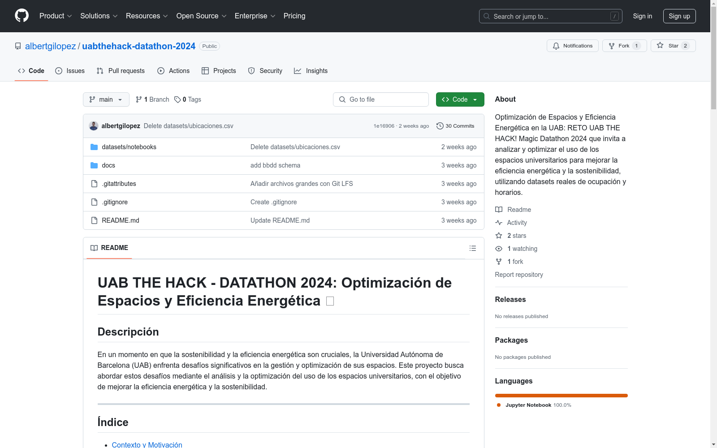Click the watching eye icon

click(x=499, y=249)
